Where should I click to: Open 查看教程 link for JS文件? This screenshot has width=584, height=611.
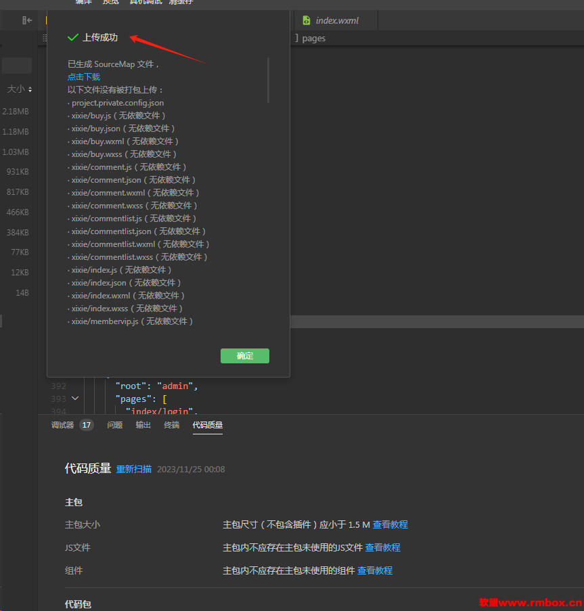point(382,547)
